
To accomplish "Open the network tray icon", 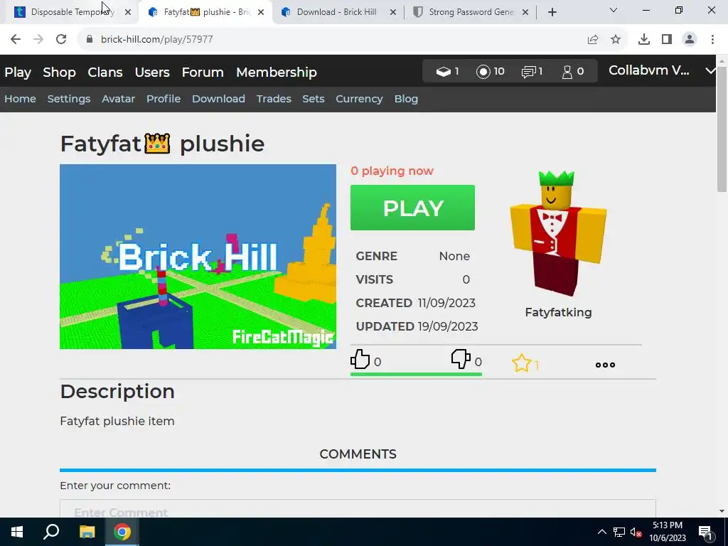I will [x=619, y=532].
